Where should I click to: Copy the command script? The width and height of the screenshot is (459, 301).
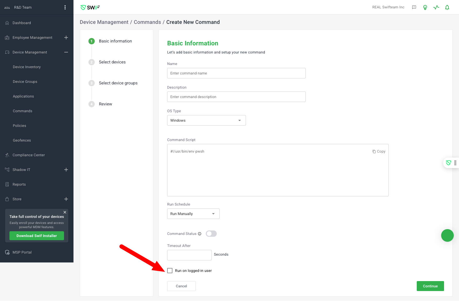click(x=379, y=151)
